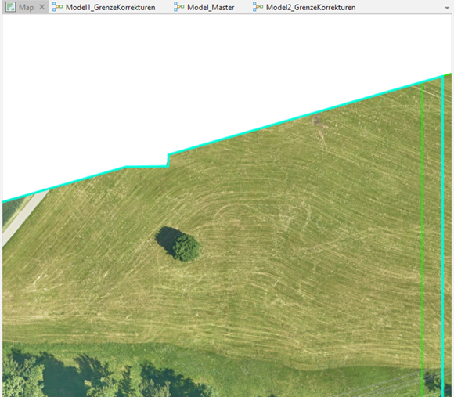Click the bare soil patch near the boundary

pos(317,120)
